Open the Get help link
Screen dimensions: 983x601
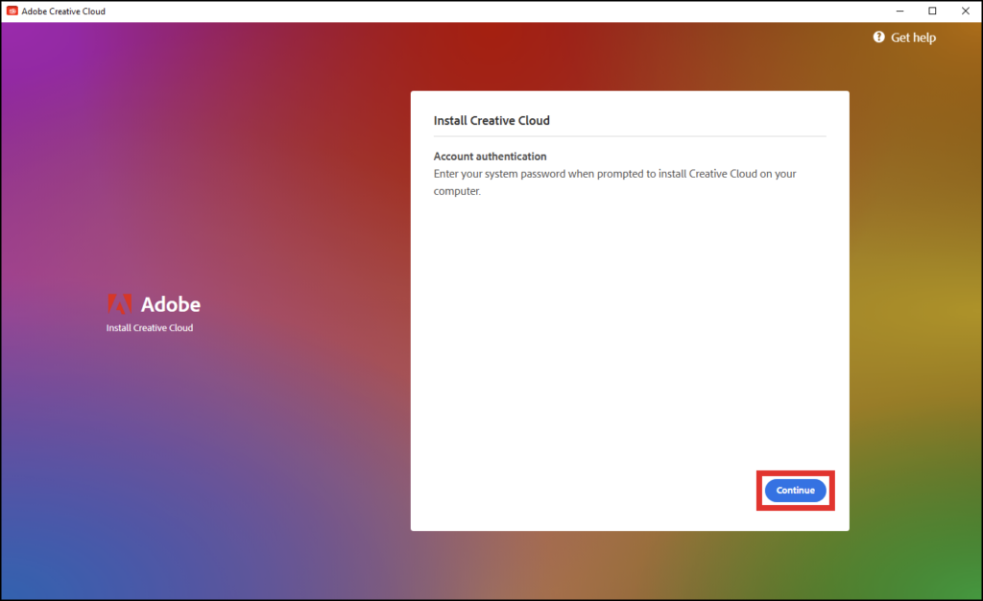click(x=912, y=37)
